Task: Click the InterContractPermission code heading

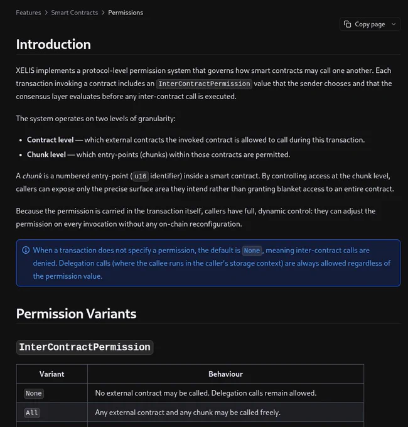Action: 85,347
